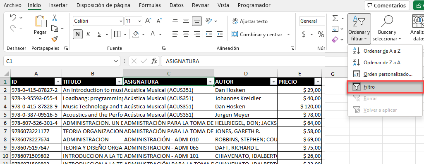The image size is (424, 164).
Task: Switch to the Insertar tab
Action: pos(58,5)
